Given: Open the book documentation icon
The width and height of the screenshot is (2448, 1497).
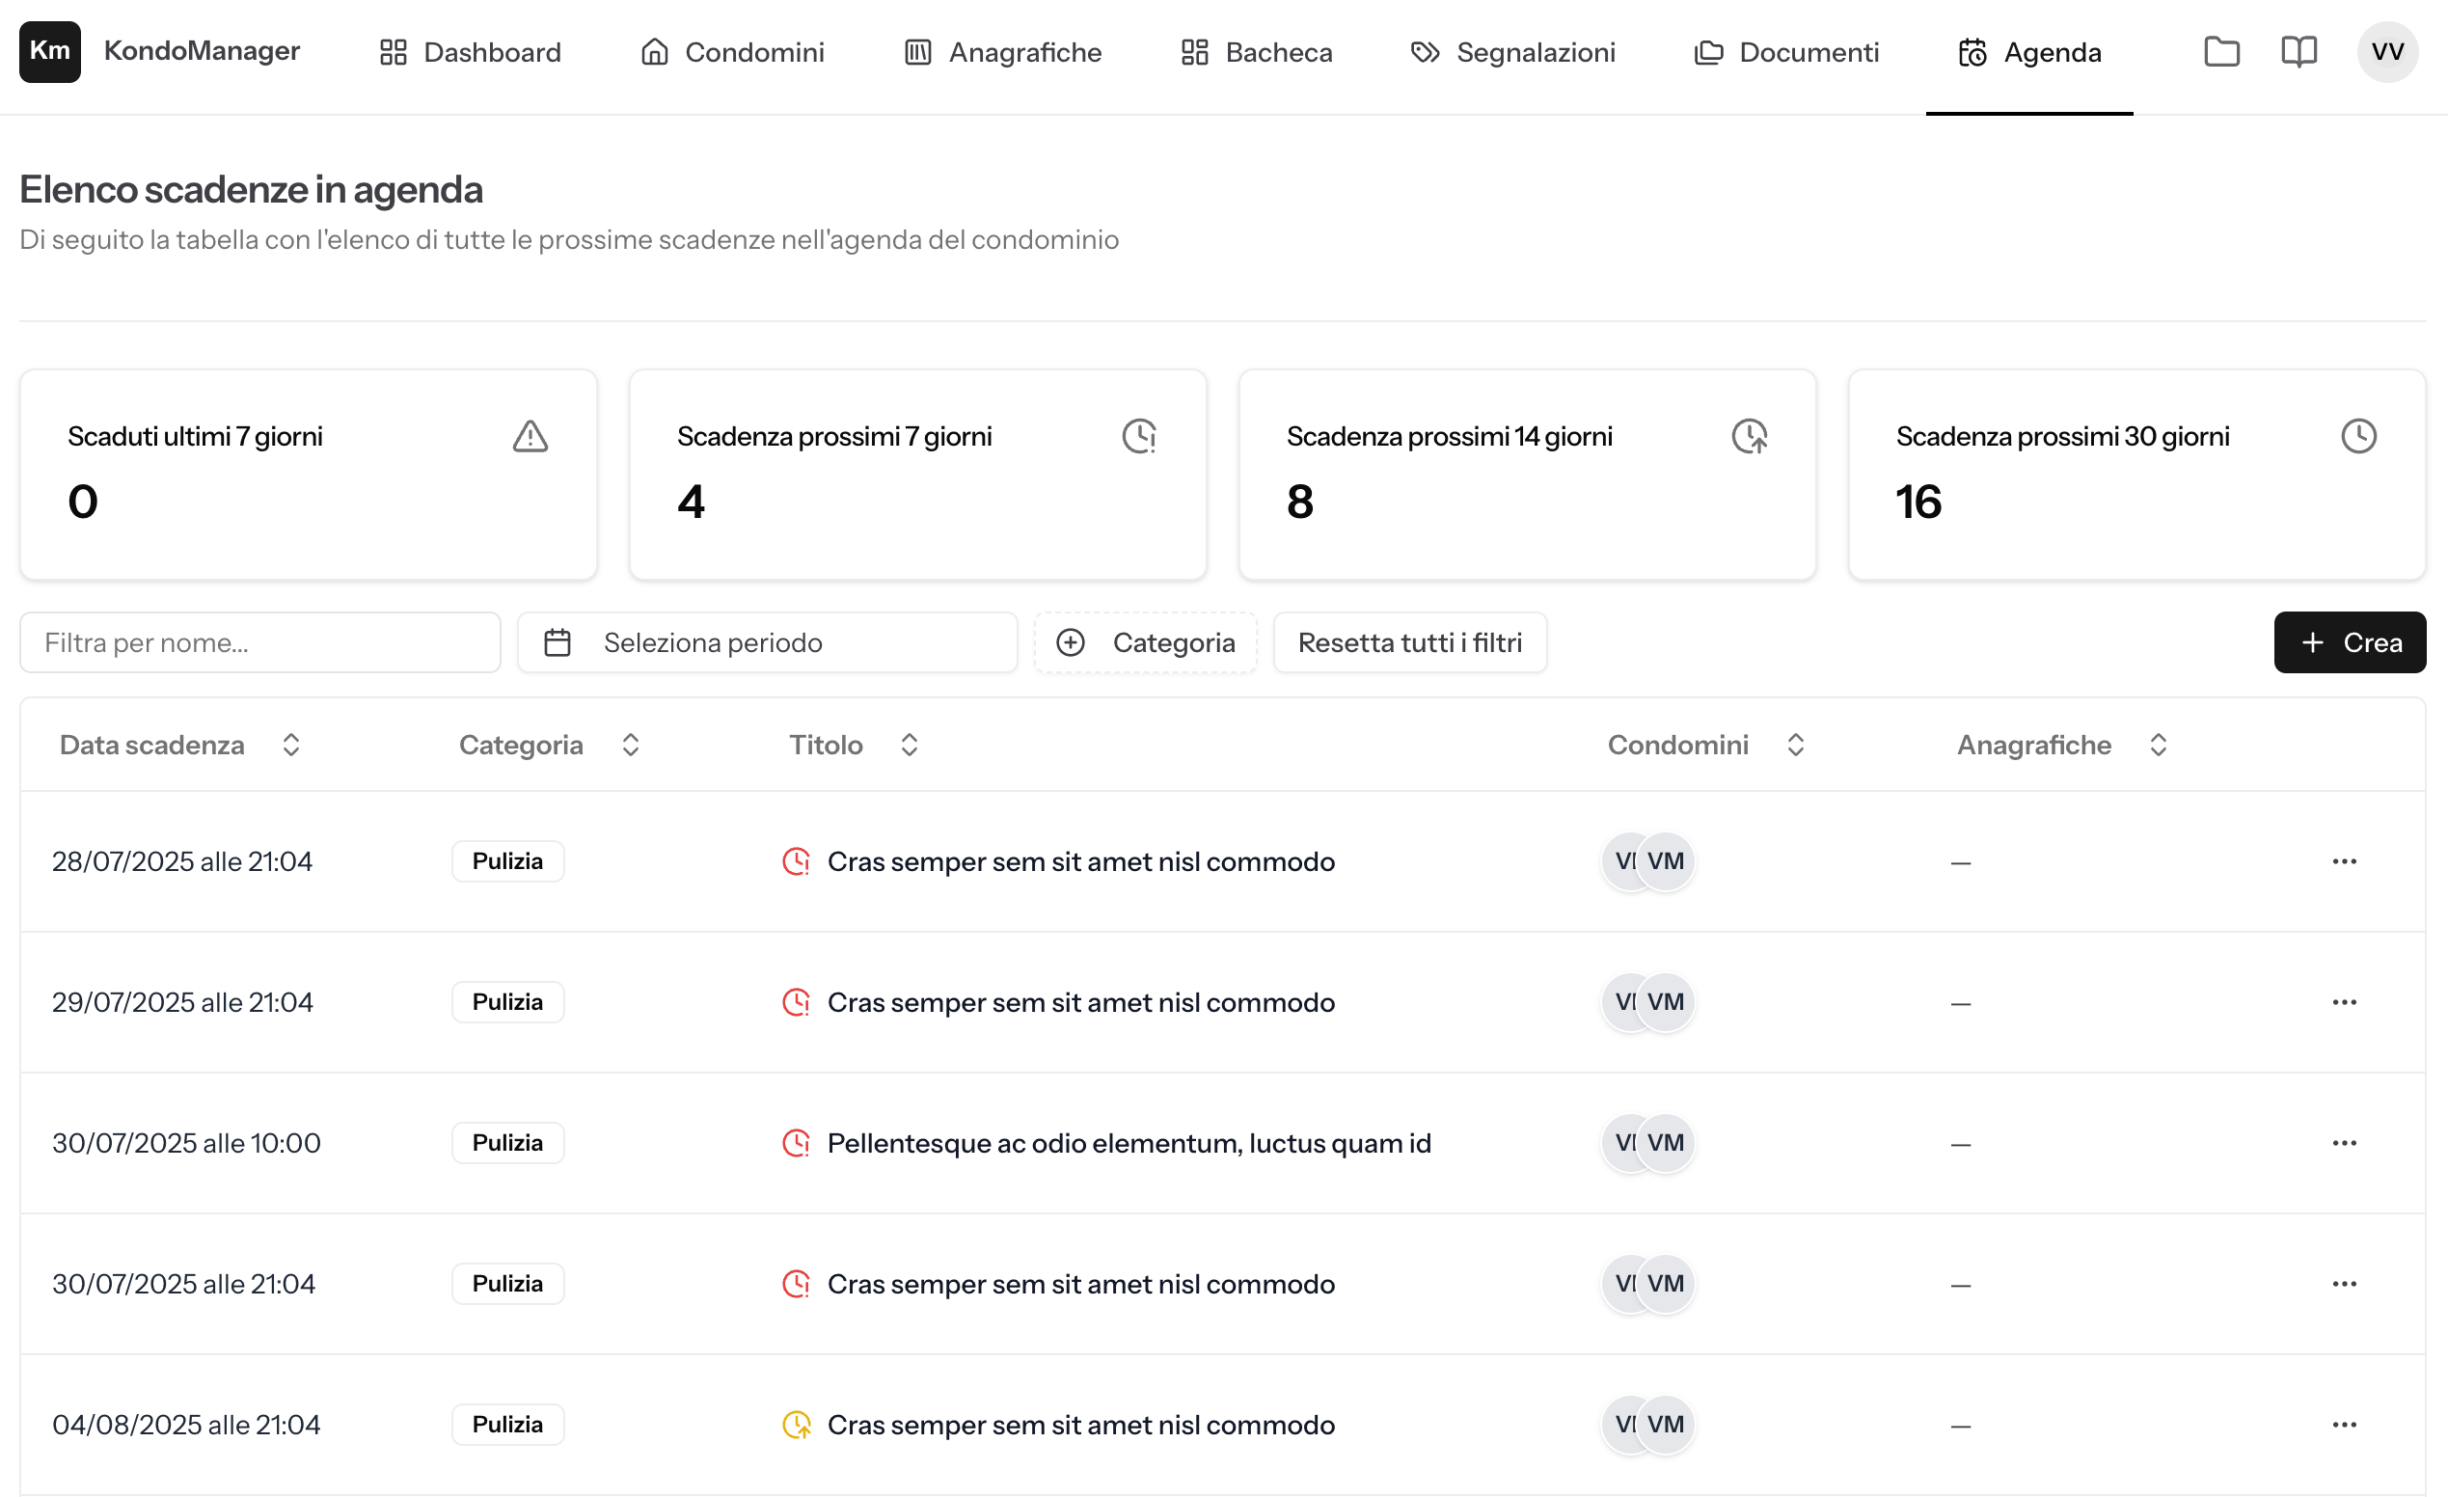Looking at the screenshot, I should click(2298, 52).
